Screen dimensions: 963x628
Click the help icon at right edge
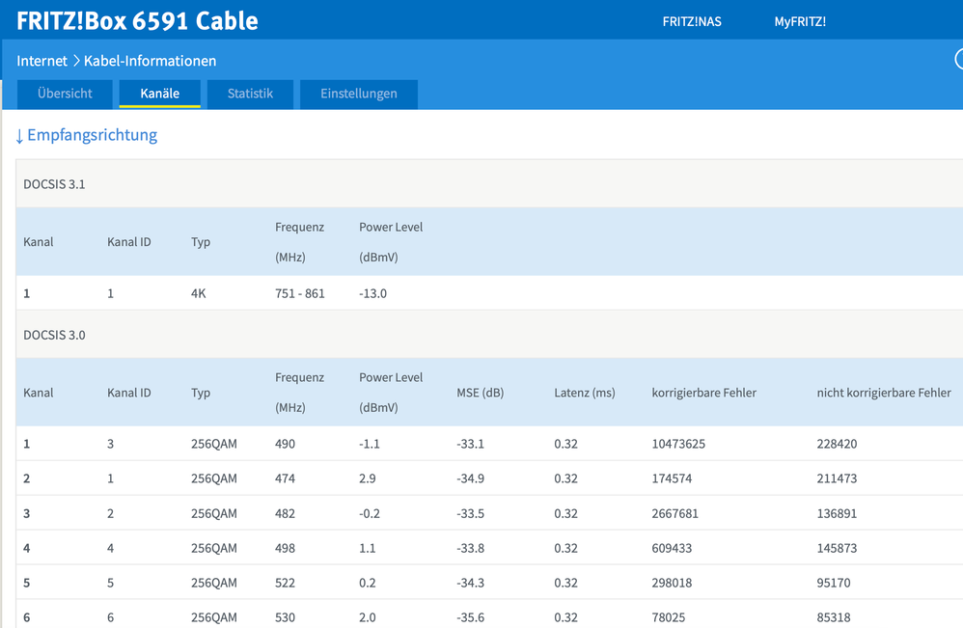pyautogui.click(x=959, y=60)
